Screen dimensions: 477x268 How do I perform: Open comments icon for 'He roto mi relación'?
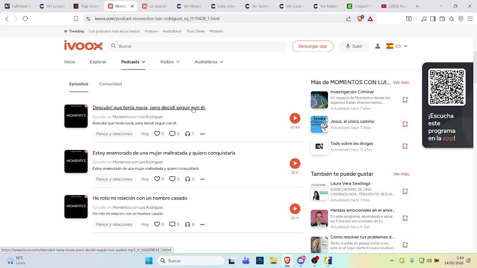click(172, 224)
